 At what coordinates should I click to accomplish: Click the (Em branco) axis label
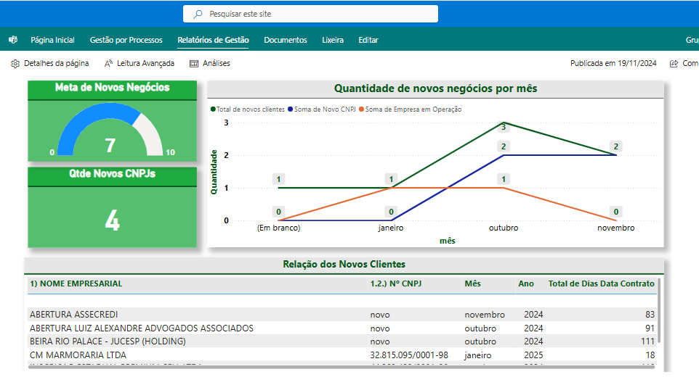278,228
